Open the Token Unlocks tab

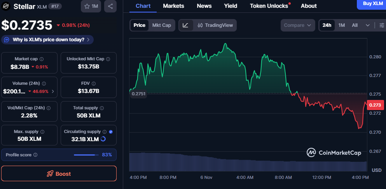point(269,6)
